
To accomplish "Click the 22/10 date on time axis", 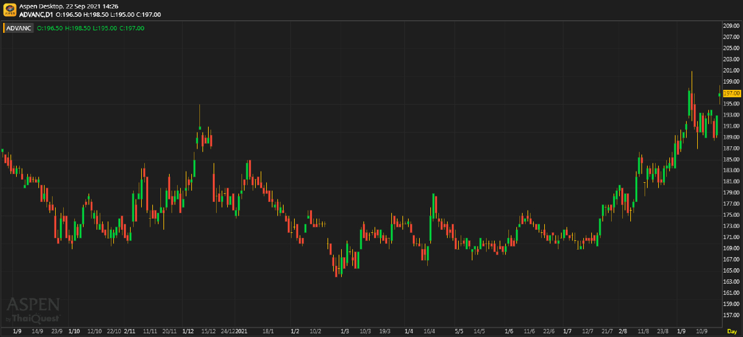I will point(114,332).
